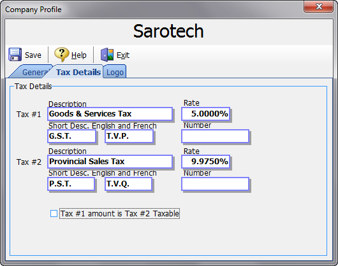
Task: Switch to the General tab
Action: 33,72
